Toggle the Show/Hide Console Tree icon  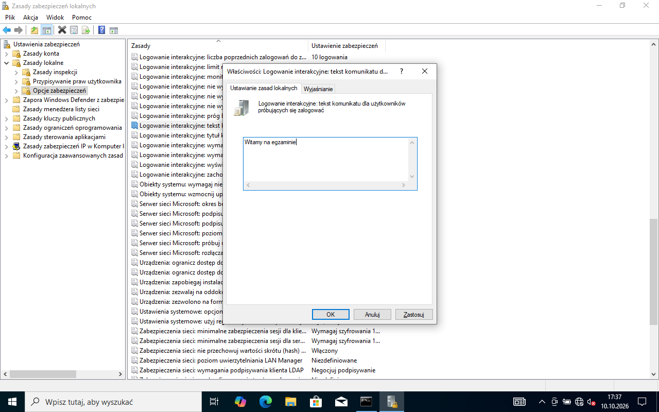(x=47, y=30)
